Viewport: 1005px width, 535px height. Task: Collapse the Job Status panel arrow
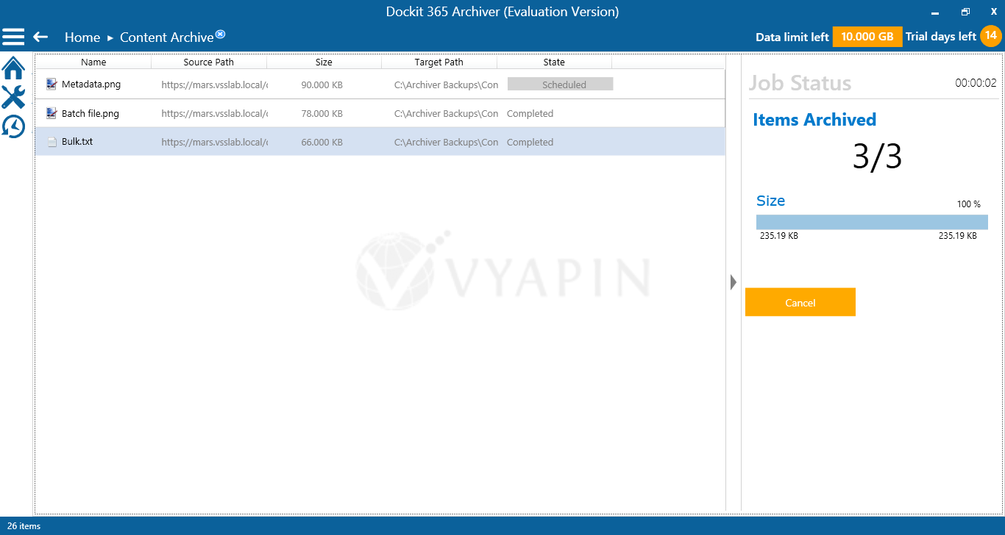coord(733,282)
